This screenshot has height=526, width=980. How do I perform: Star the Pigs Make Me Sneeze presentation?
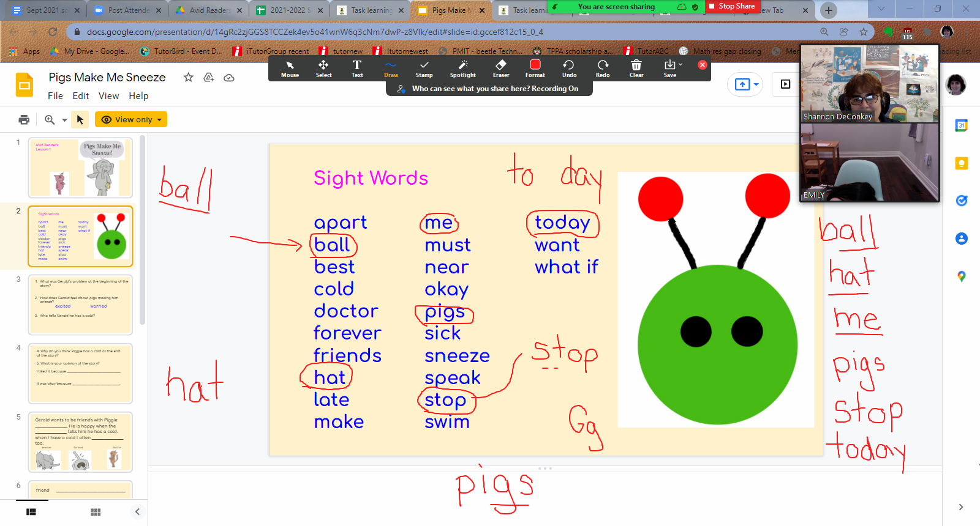pos(189,77)
